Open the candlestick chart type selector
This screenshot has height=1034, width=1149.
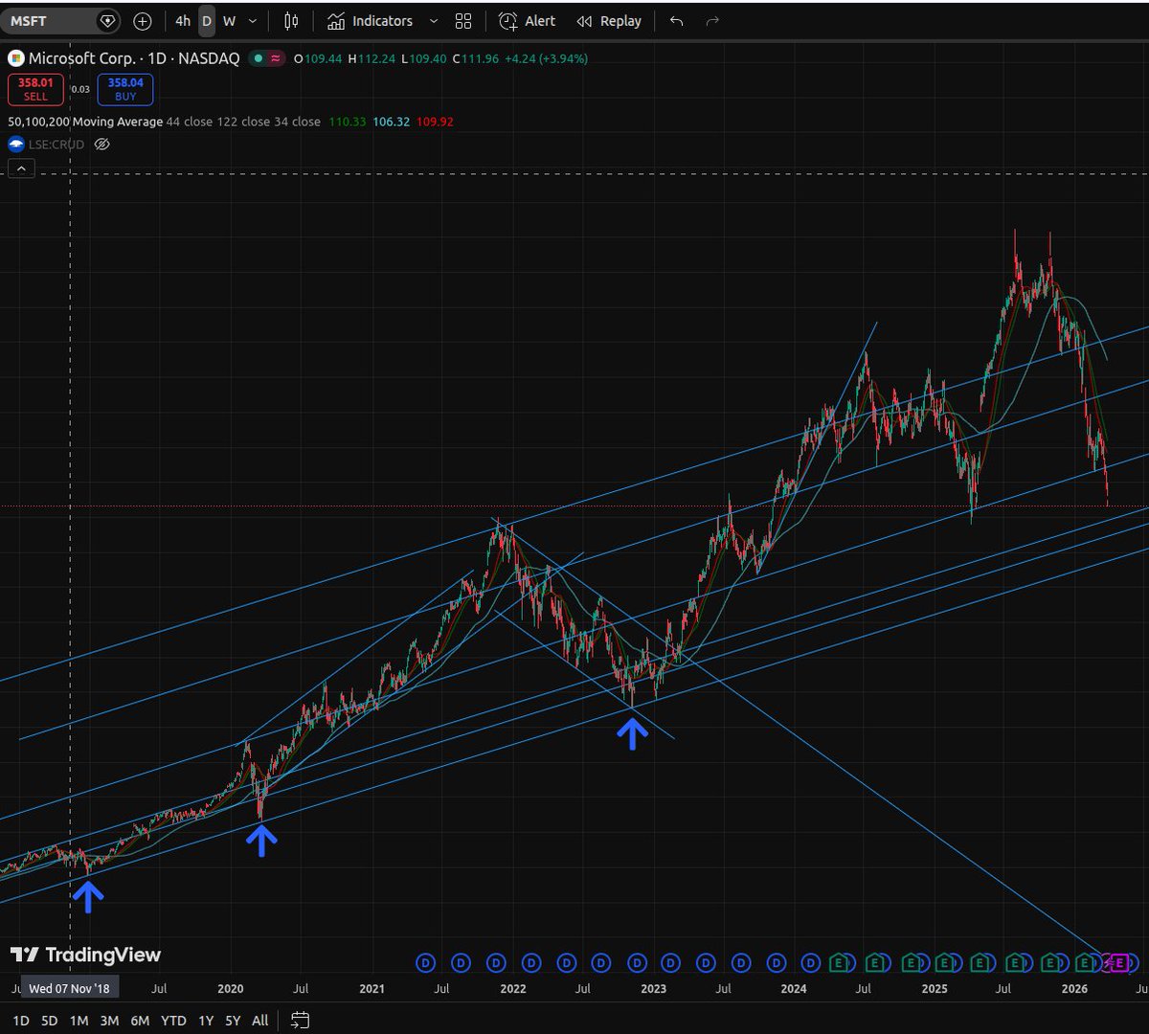click(292, 21)
